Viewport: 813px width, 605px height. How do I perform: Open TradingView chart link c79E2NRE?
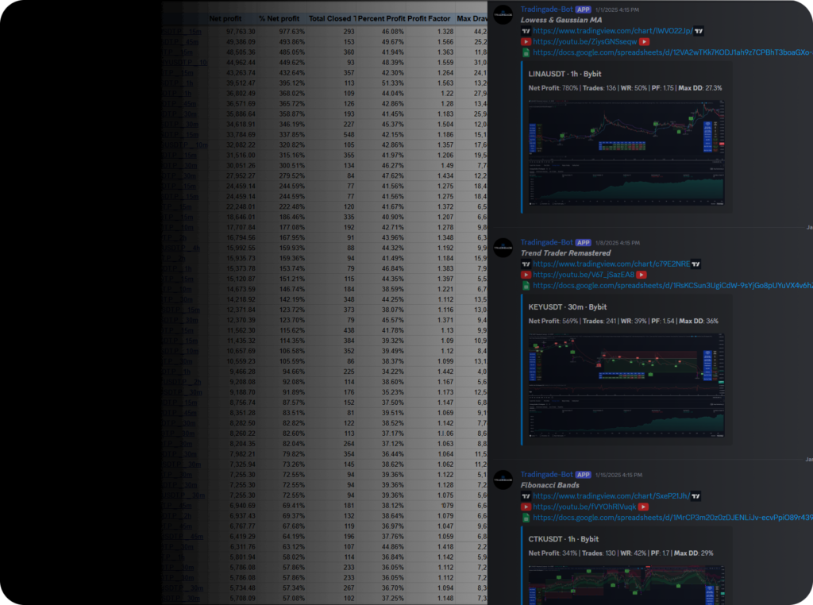(611, 264)
